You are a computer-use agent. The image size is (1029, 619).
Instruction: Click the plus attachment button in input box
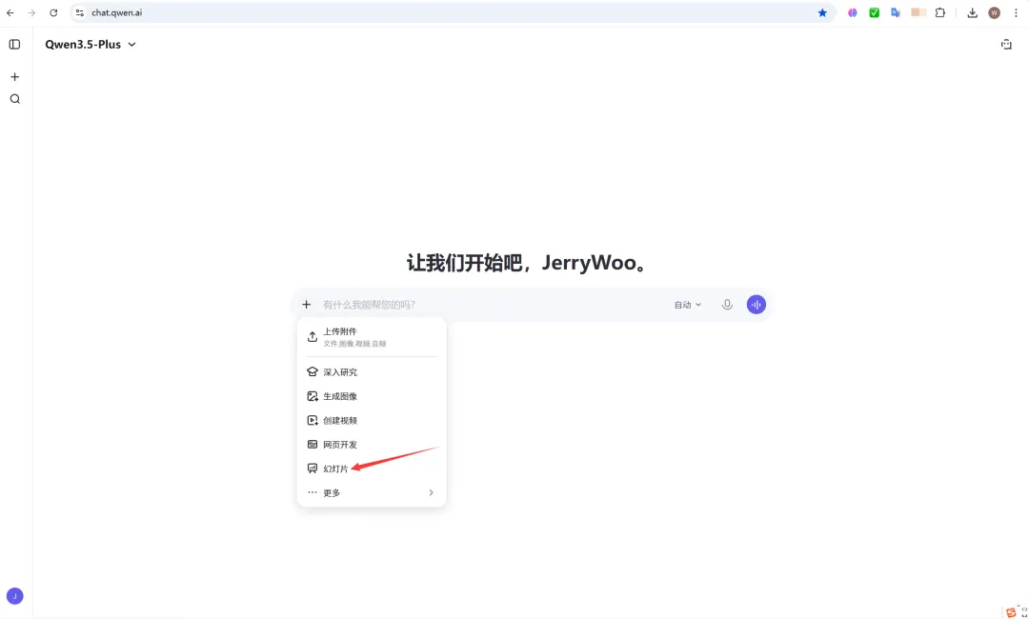coord(307,304)
